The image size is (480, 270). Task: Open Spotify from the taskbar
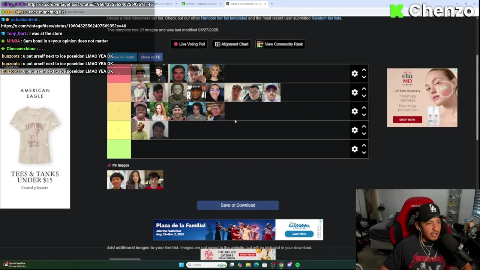[297, 265]
